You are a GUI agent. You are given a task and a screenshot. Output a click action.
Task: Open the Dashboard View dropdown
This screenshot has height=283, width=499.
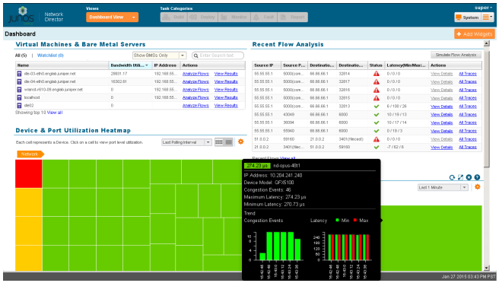coord(112,17)
